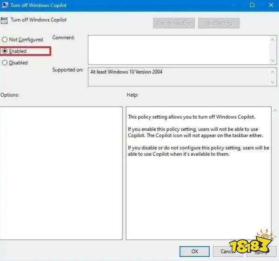Click the empty Options pane
Viewport: 279px width, 261px height.
pyautogui.click(x=61, y=173)
